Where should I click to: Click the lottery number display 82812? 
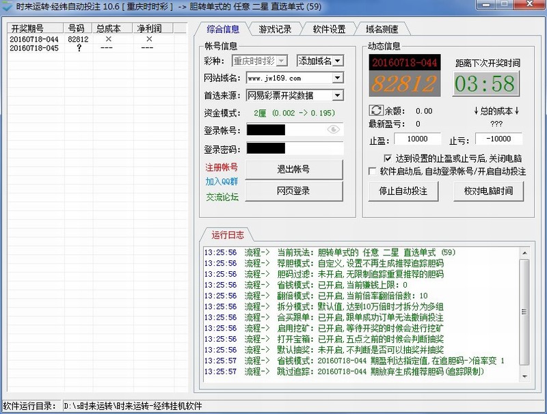[403, 84]
